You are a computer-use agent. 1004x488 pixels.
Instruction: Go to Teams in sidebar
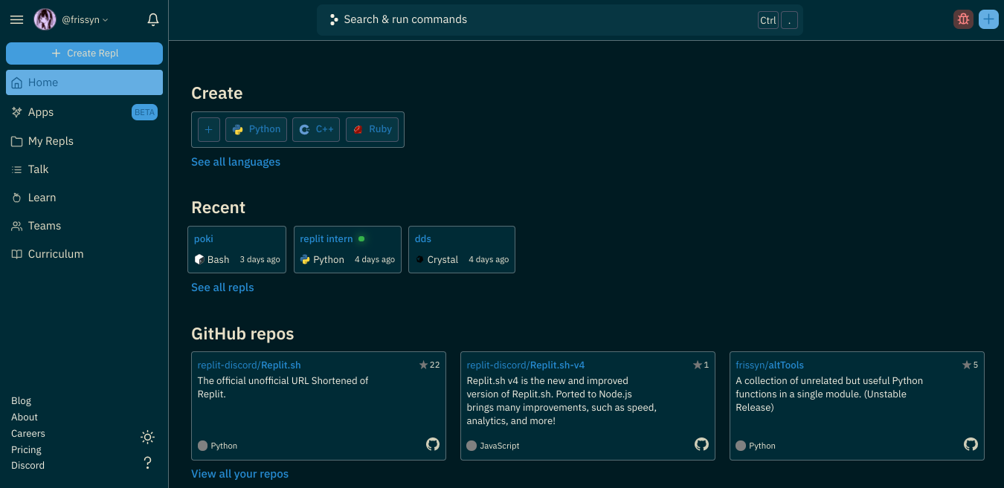[x=45, y=226]
